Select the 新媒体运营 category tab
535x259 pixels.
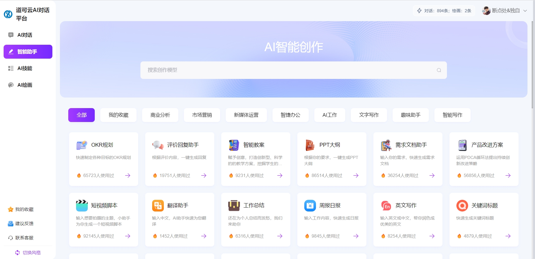pos(246,115)
